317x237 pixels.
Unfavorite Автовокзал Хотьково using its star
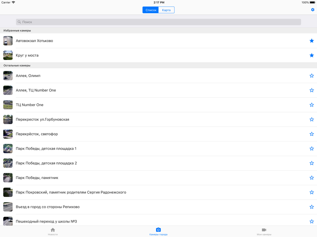click(x=312, y=41)
